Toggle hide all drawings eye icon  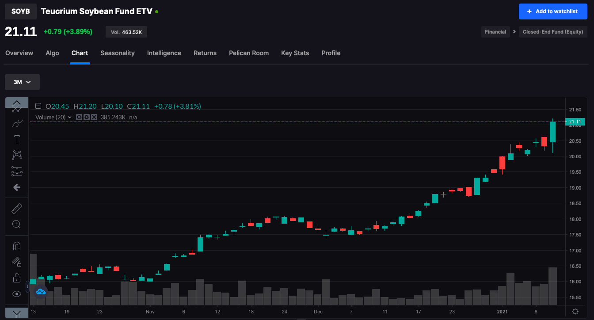pyautogui.click(x=17, y=294)
